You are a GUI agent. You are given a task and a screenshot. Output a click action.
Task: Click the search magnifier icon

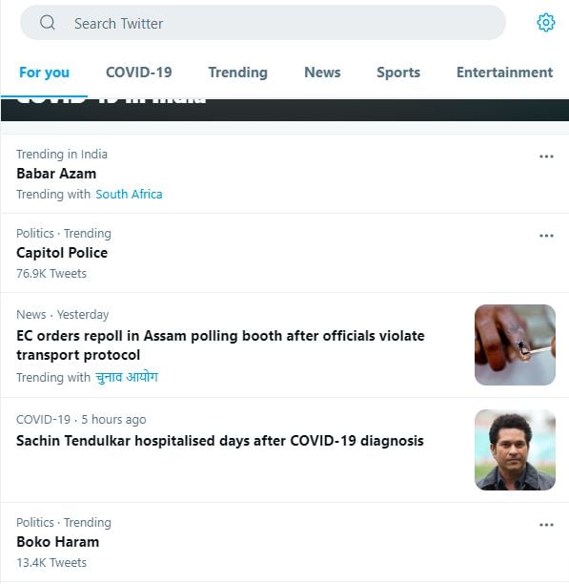click(48, 23)
